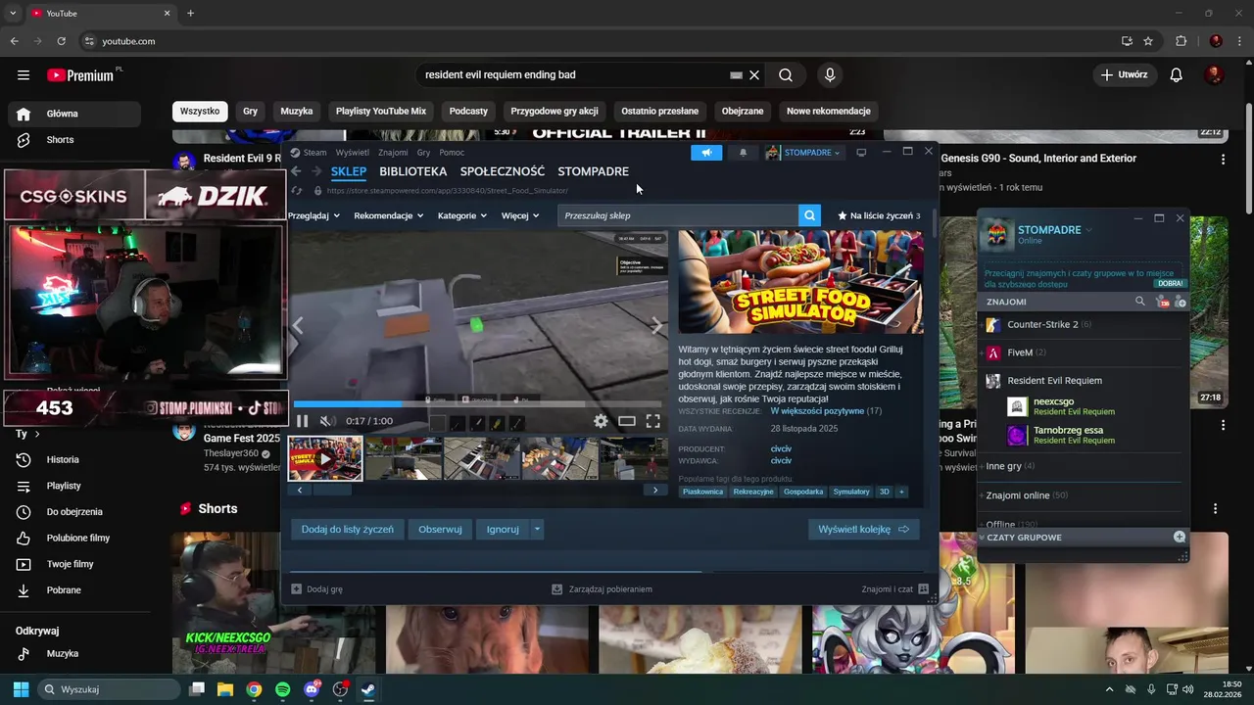Open the STOMPADRE profile tab
Image resolution: width=1254 pixels, height=705 pixels.
coord(593,171)
